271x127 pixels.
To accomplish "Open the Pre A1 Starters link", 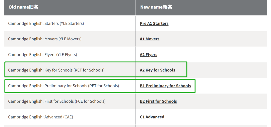I will (154, 24).
